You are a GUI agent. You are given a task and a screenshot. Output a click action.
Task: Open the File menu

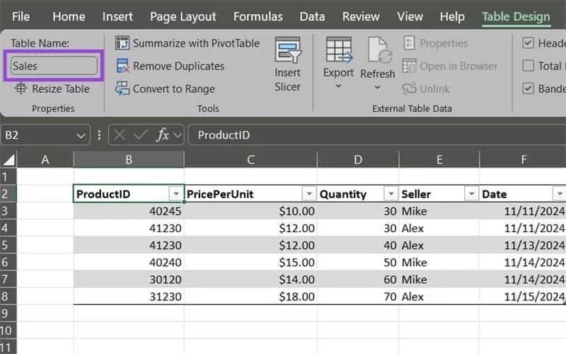click(x=21, y=16)
